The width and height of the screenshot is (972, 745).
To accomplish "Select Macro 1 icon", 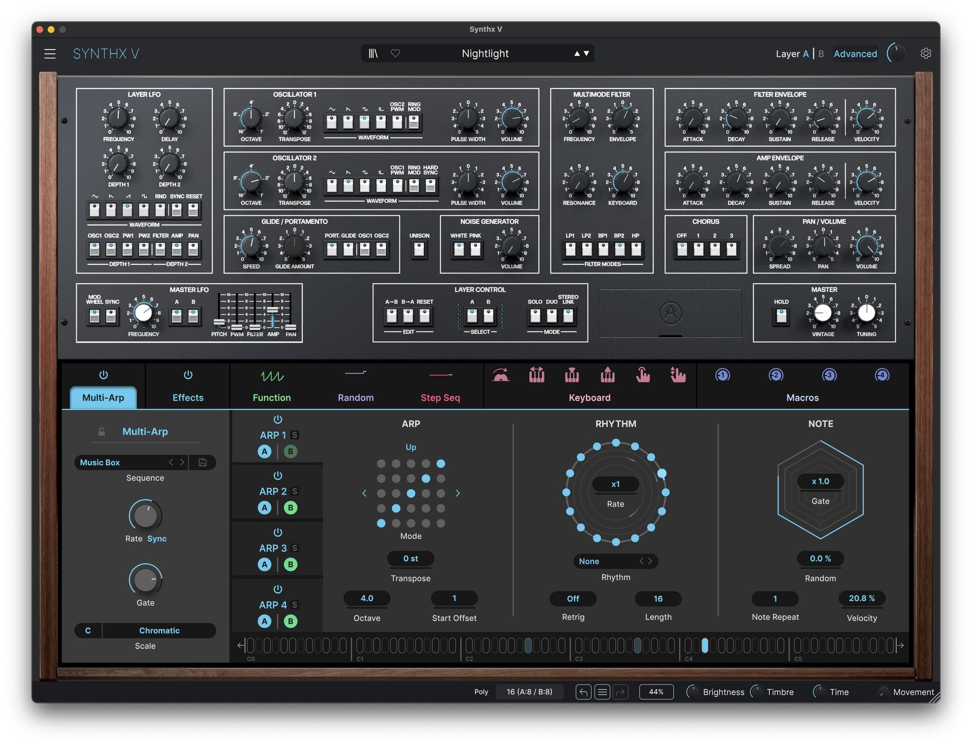I will point(723,375).
